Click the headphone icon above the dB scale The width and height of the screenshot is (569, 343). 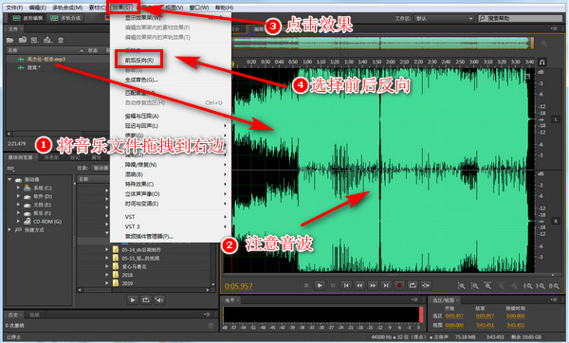pyautogui.click(x=542, y=62)
